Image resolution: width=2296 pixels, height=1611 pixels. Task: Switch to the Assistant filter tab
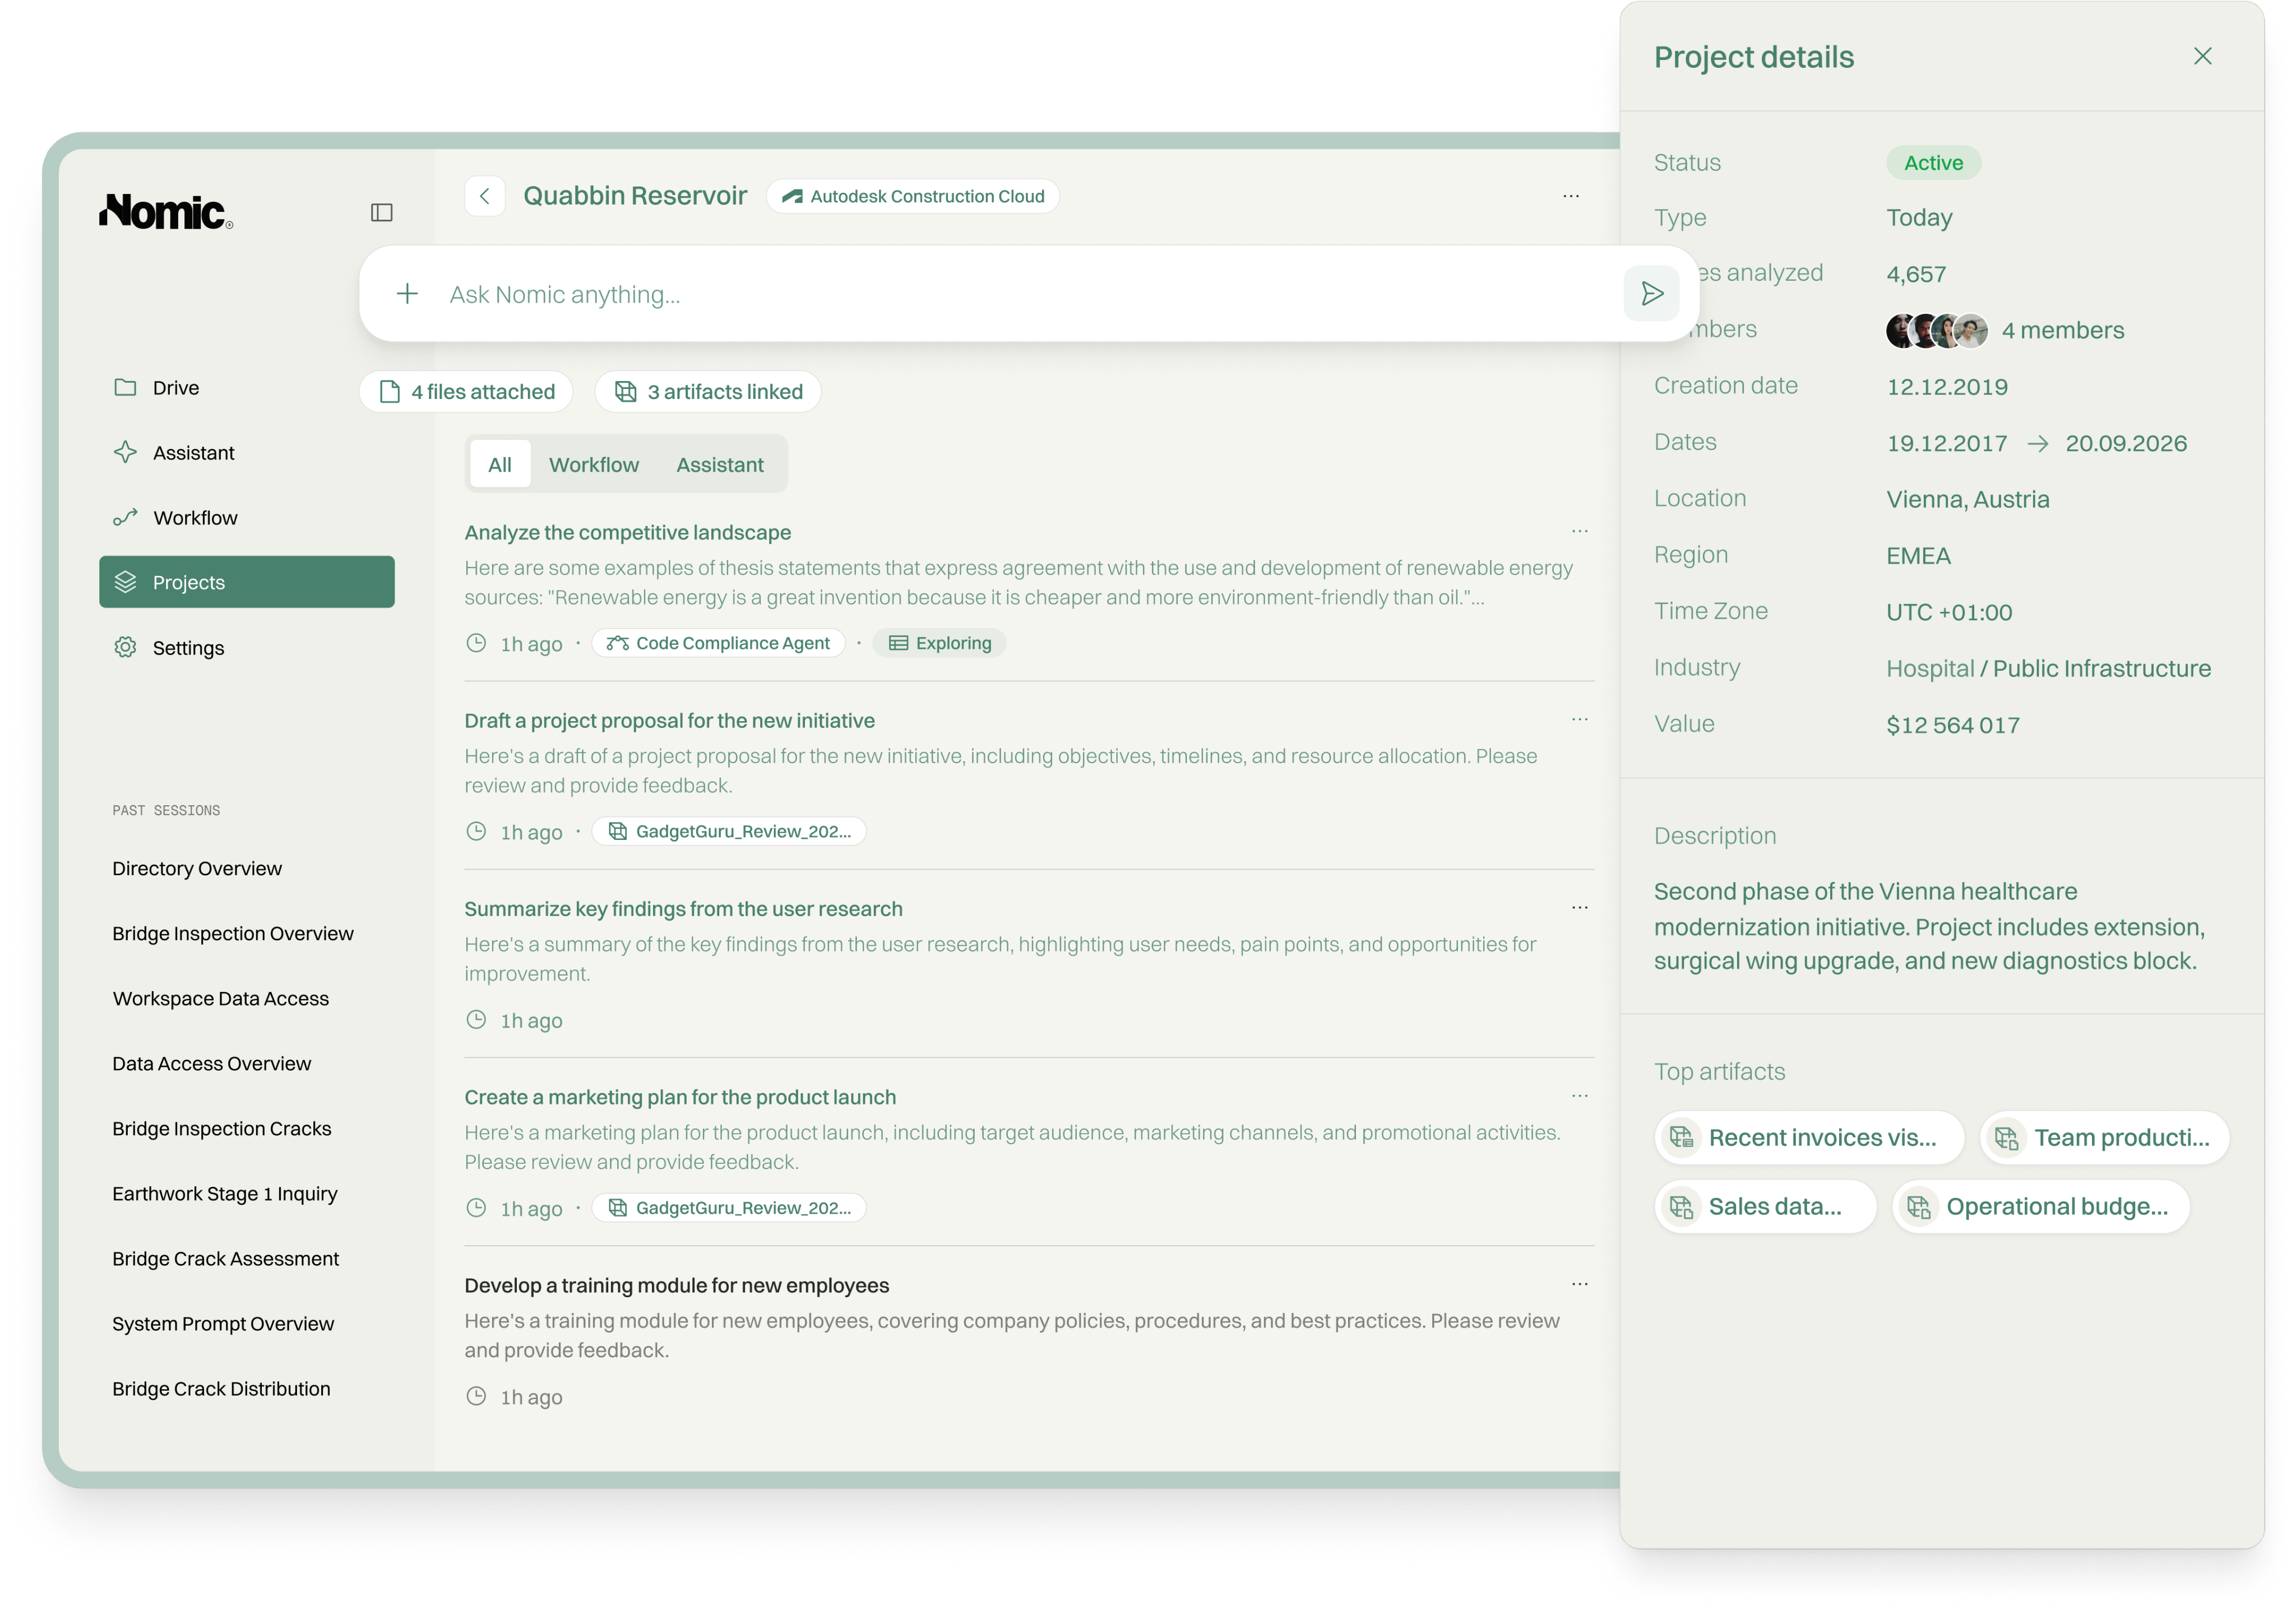719,465
